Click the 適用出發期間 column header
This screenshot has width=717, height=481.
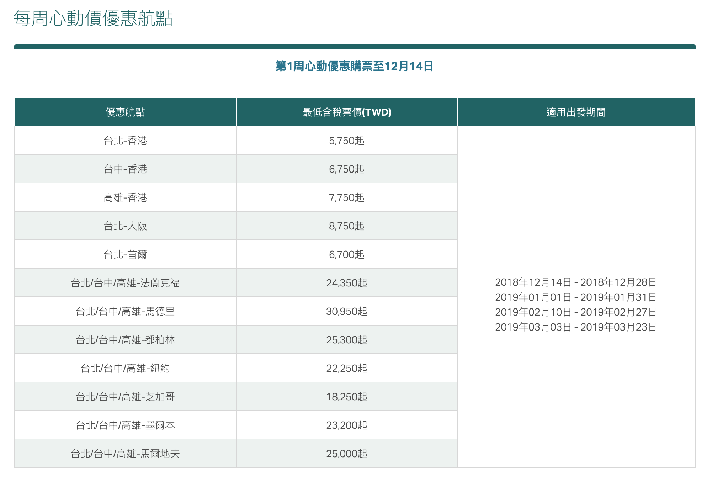click(x=576, y=112)
